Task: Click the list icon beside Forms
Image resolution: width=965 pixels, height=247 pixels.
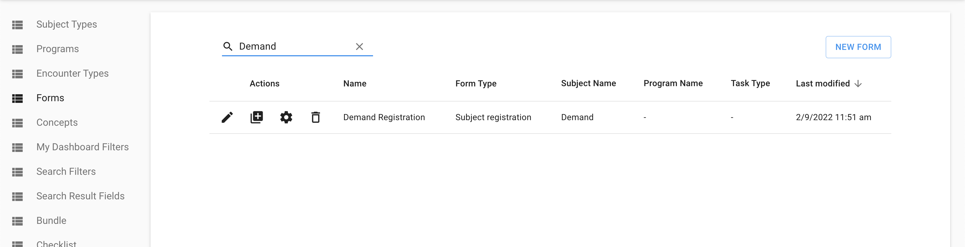Action: point(18,98)
